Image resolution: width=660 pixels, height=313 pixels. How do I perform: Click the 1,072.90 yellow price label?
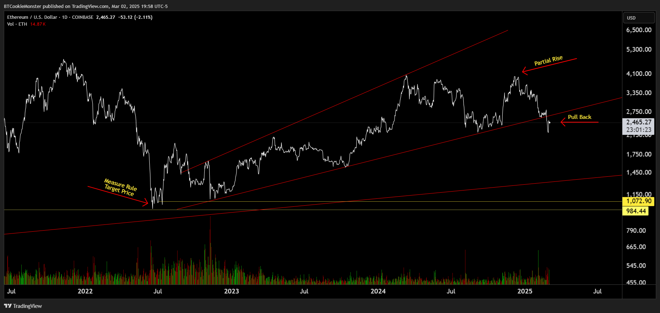coord(639,201)
